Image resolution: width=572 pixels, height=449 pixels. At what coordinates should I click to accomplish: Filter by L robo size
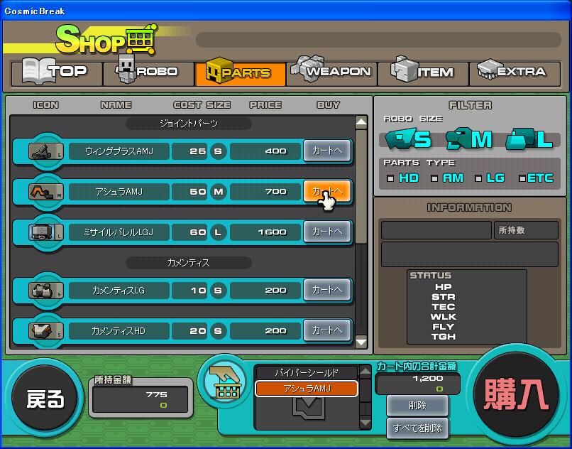(x=529, y=139)
